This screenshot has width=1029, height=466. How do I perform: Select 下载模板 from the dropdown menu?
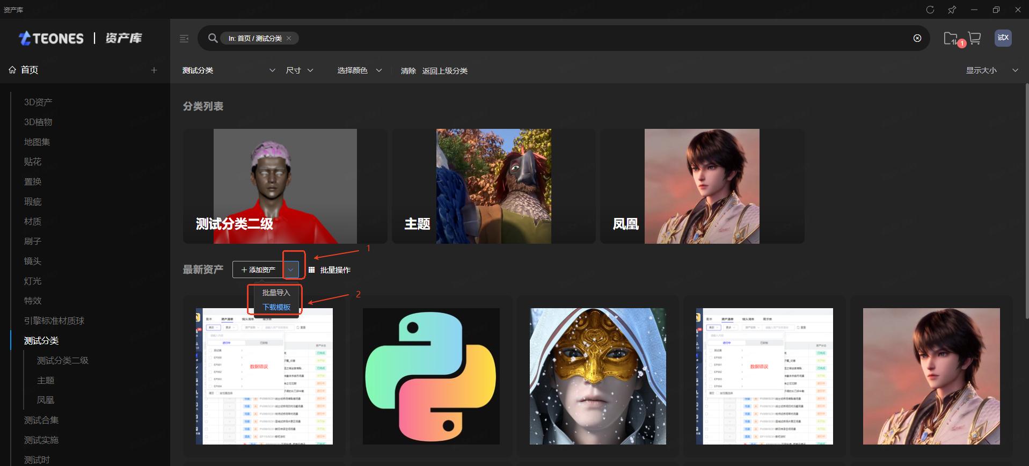(276, 307)
